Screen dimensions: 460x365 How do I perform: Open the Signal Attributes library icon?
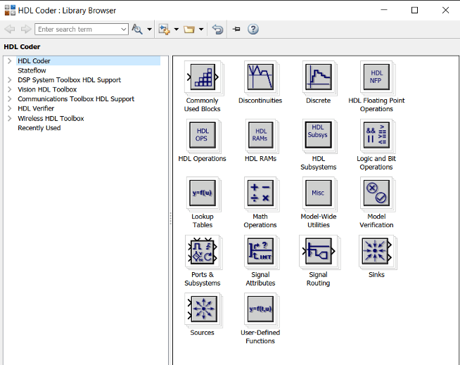point(260,251)
